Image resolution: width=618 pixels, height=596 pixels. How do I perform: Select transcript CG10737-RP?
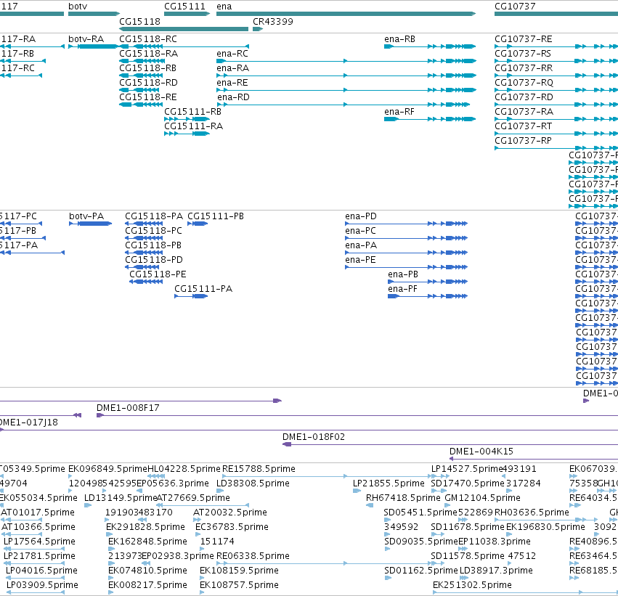(x=523, y=141)
